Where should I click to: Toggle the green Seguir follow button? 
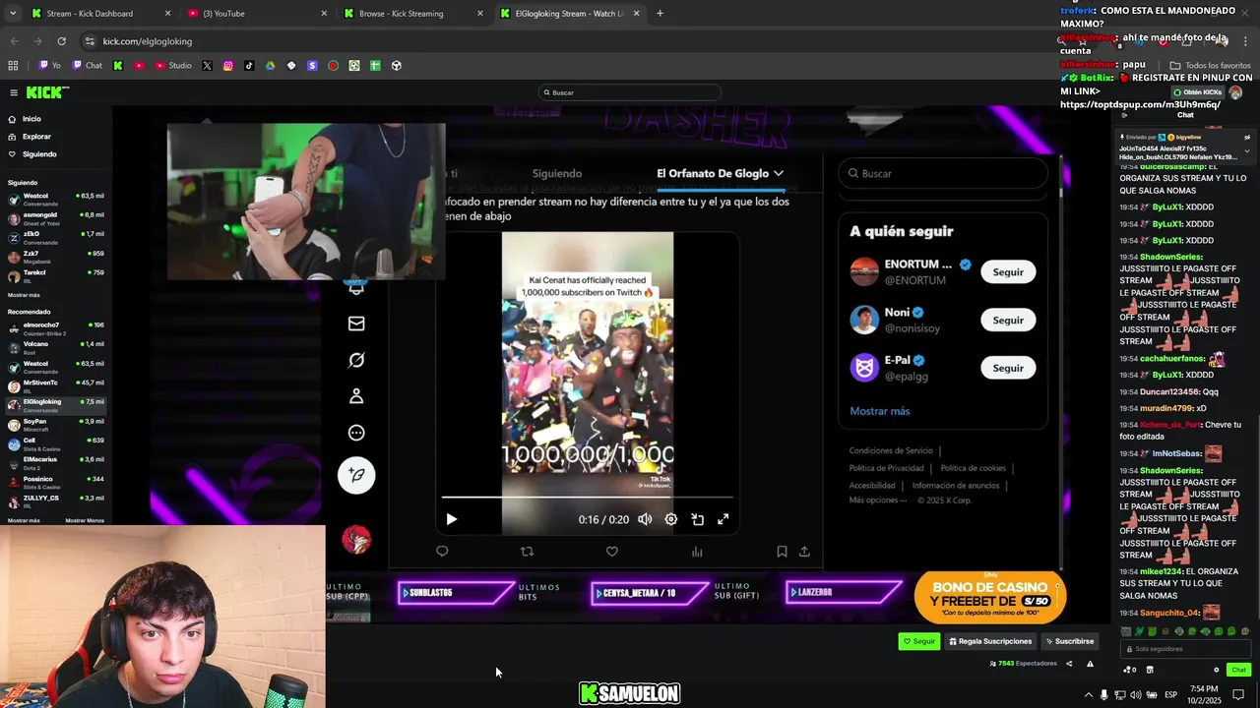919,641
